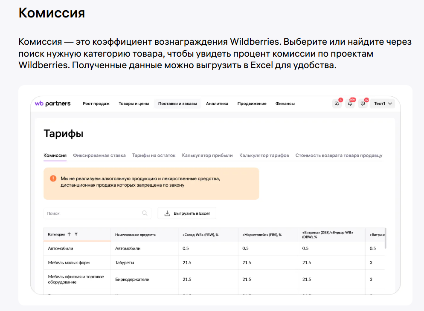Open the notifications bell icon

click(350, 104)
